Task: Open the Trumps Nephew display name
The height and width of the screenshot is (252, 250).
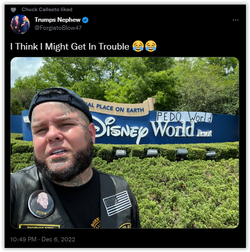Action: (58, 20)
